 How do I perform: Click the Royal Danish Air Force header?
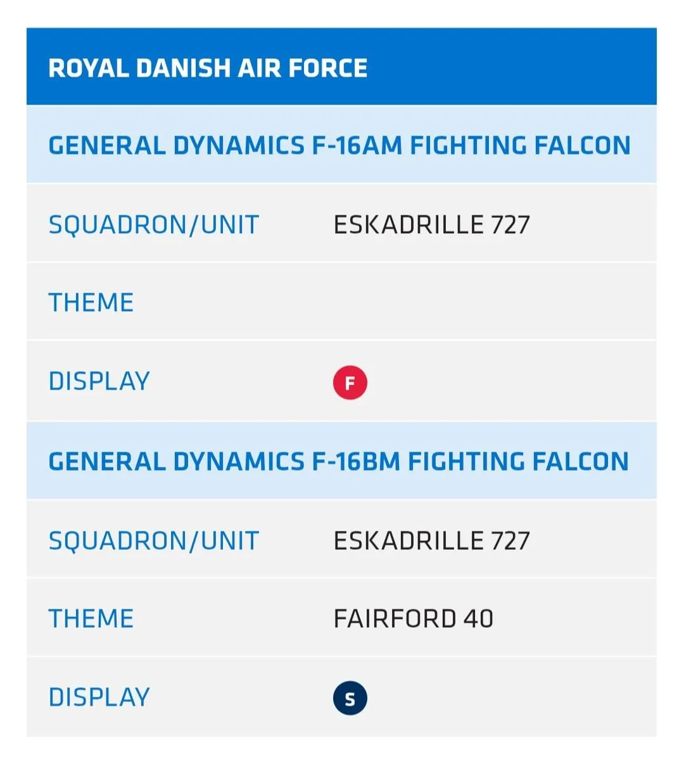[x=208, y=68]
